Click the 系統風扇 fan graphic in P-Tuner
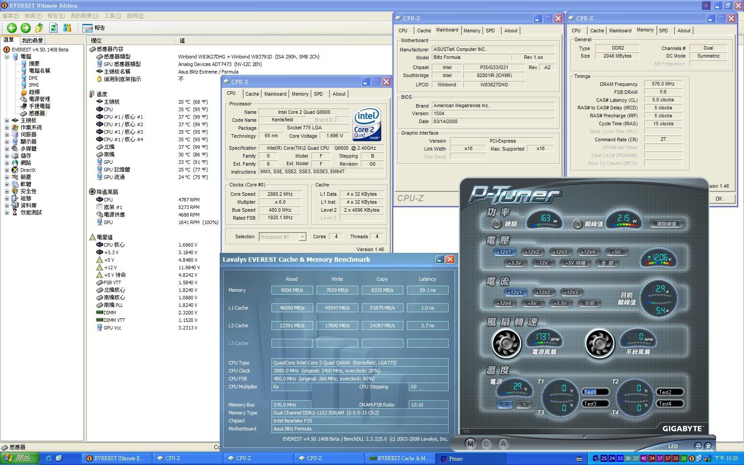This screenshot has width=744, height=465. (600, 343)
